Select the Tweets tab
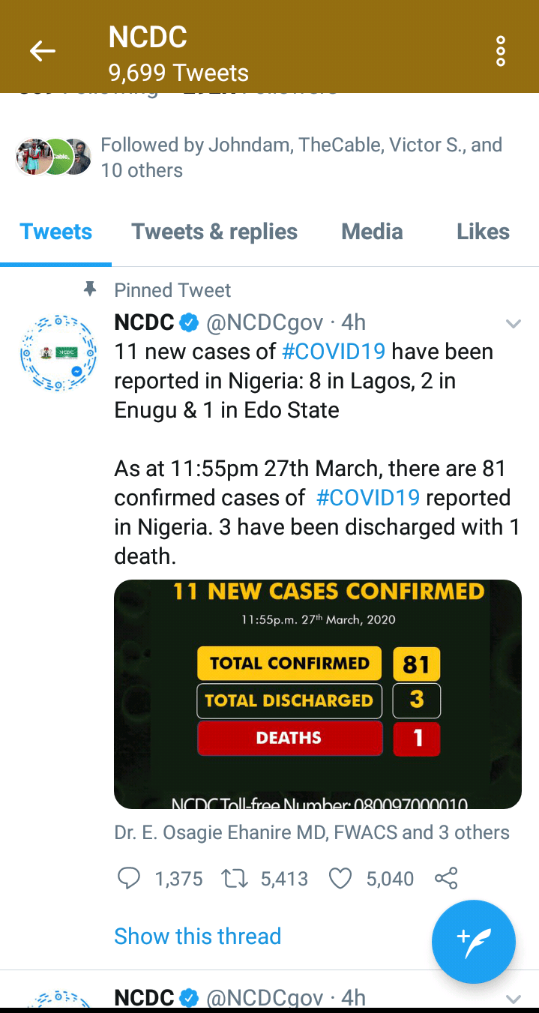Viewport: 539px width, 1013px height. [x=56, y=232]
